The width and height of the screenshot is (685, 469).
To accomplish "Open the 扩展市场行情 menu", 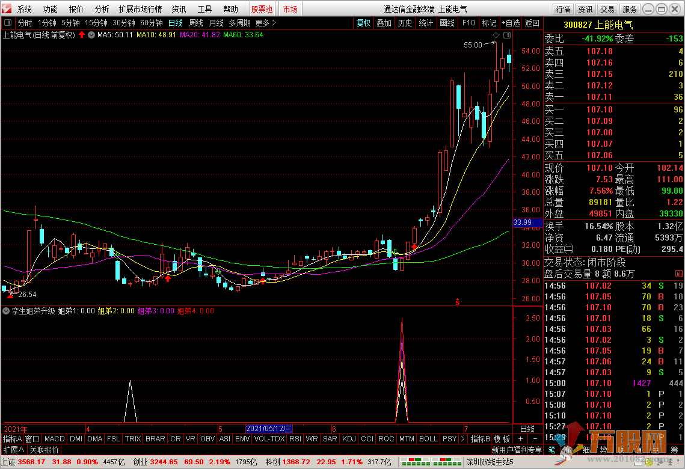I will click(140, 9).
